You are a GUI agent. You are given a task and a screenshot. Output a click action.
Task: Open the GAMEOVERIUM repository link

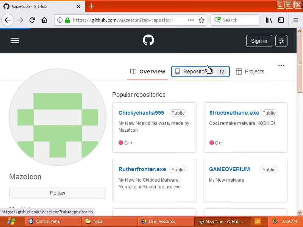[x=230, y=169]
